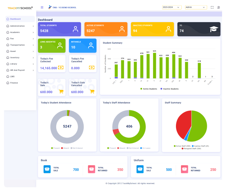Open the Admin role dropdown
Screen dimensions: 226x192
(x=196, y=7)
